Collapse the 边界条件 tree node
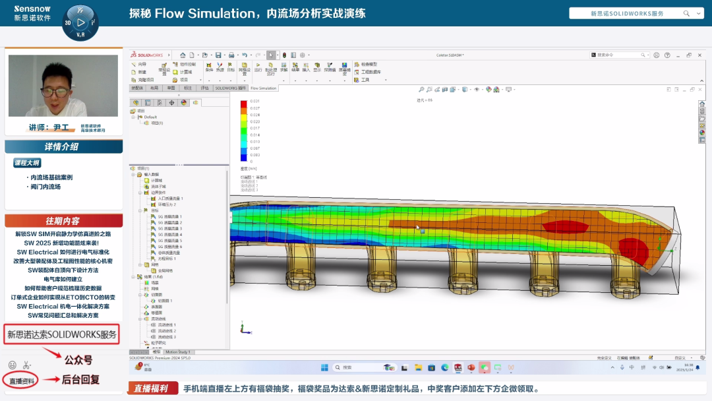The image size is (712, 401). coord(140,193)
